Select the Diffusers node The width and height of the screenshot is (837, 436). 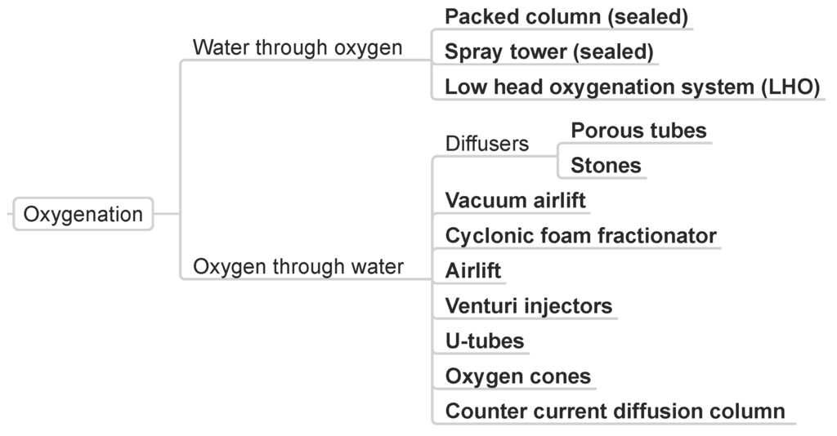click(486, 144)
